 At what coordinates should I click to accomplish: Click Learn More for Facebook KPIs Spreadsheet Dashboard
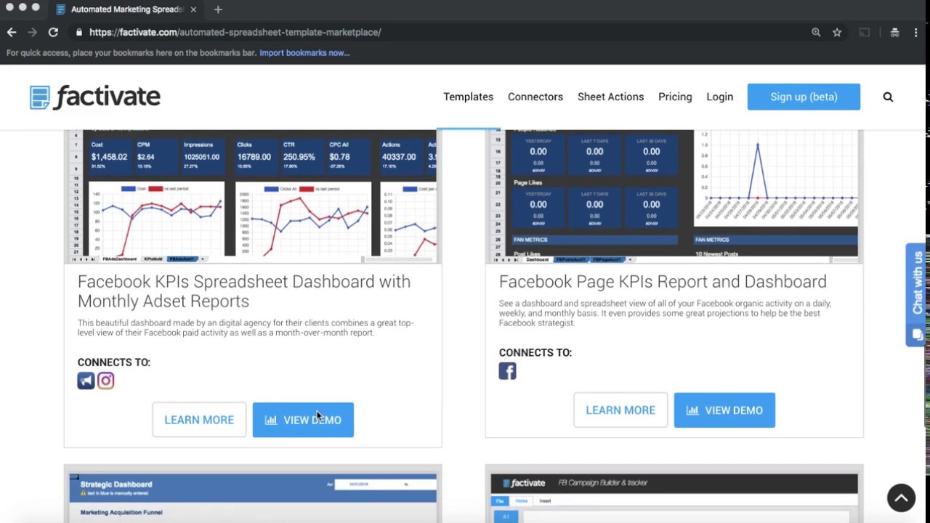(199, 420)
